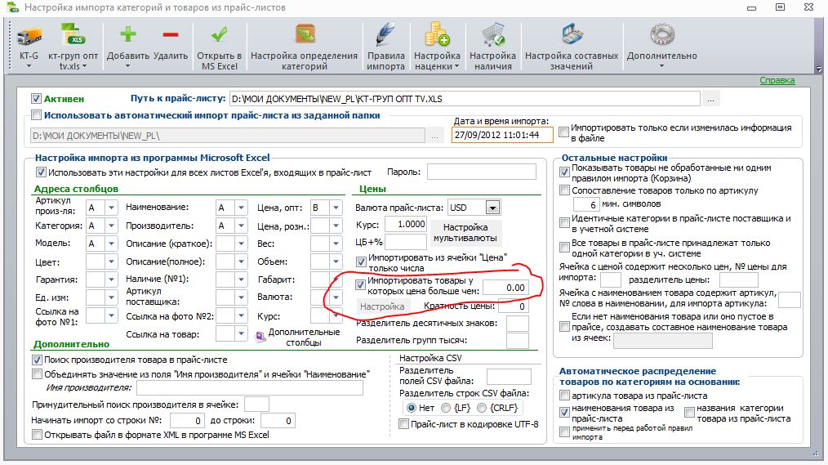Open the Цена, опт column dropdown
This screenshot has width=828, height=465.
(336, 208)
